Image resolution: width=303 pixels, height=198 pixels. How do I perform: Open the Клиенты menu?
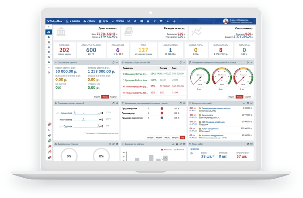pyautogui.click(x=73, y=21)
